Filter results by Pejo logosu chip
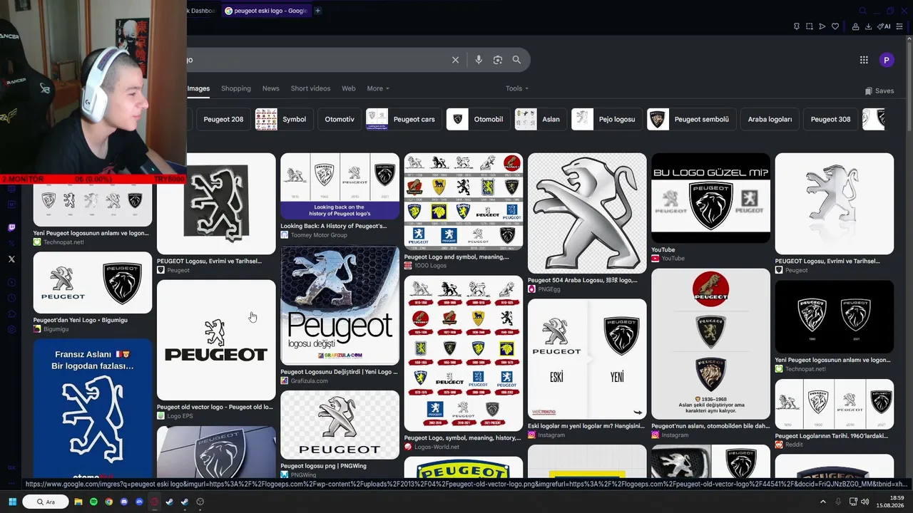This screenshot has height=513, width=913. click(607, 119)
